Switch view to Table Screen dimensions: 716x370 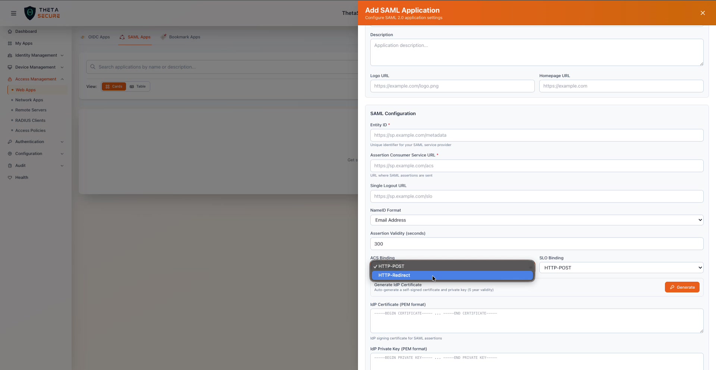click(138, 86)
